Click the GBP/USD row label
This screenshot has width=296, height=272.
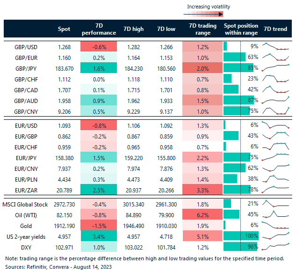pos(26,47)
